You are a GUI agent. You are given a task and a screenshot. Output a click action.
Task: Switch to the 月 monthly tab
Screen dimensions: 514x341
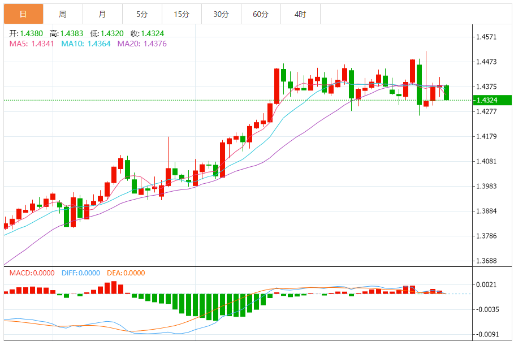point(102,14)
